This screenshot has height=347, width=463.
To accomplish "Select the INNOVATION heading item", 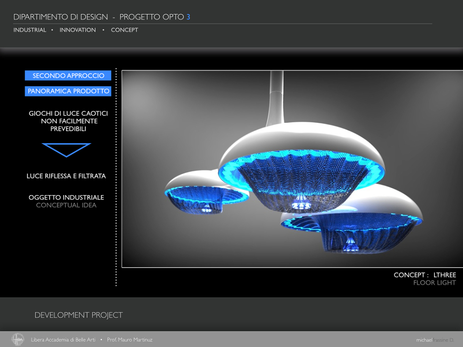I will point(78,30).
